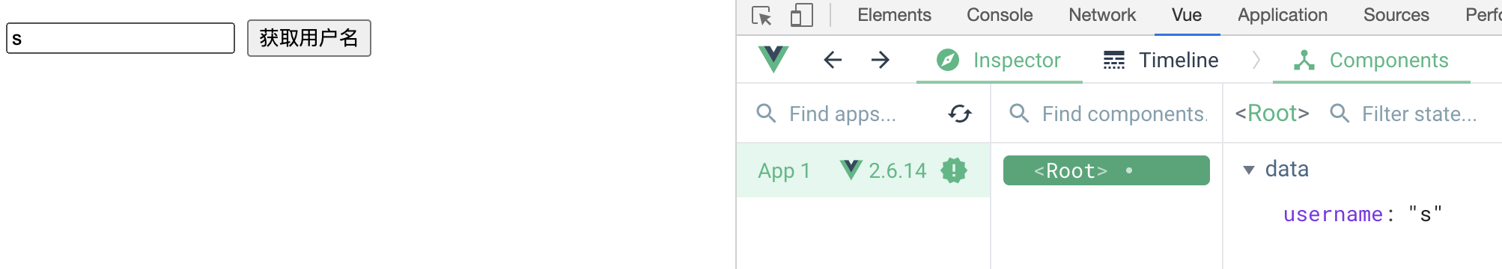This screenshot has width=1502, height=269.
Task: Toggle the device toolbar icon
Action: pyautogui.click(x=801, y=16)
